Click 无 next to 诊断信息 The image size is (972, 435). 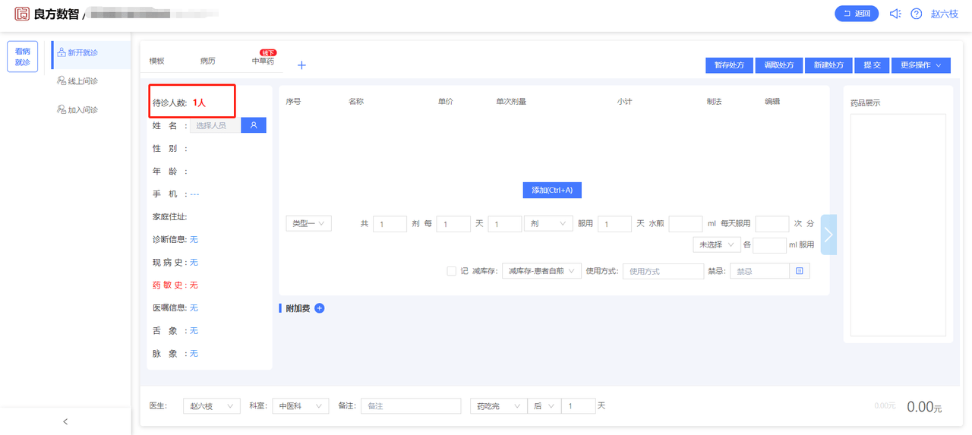click(x=194, y=240)
